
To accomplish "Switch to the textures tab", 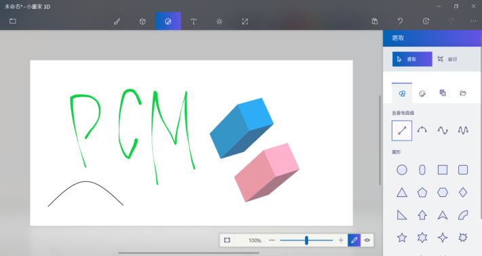I will tap(443, 93).
